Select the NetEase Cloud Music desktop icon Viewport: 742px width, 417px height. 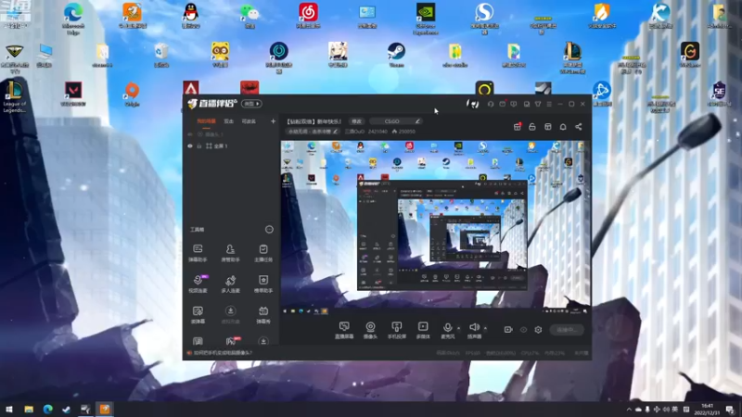point(308,16)
